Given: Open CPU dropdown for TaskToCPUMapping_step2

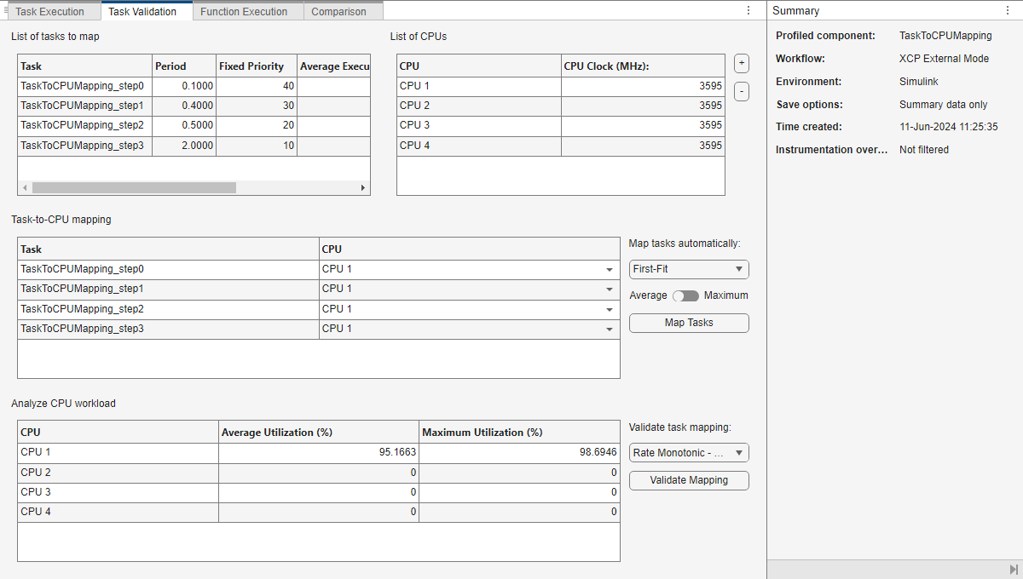Looking at the screenshot, I should [x=609, y=309].
